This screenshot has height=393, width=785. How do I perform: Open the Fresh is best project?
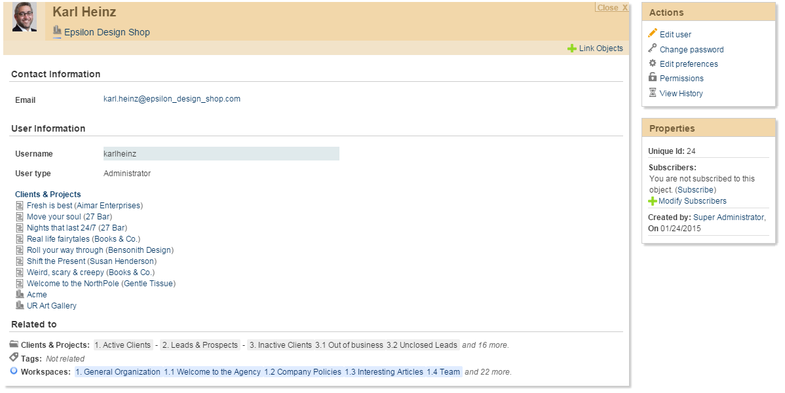coord(50,206)
